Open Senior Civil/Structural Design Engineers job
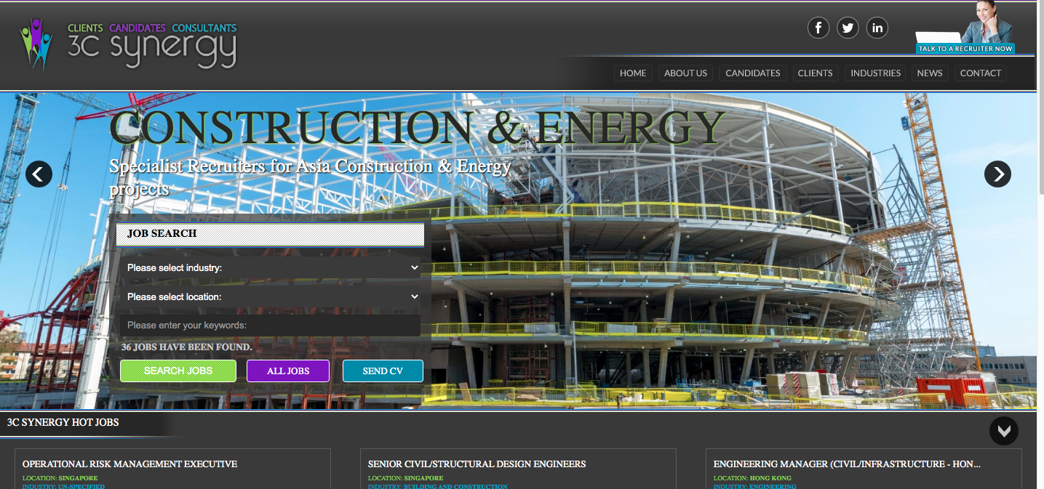Image resolution: width=1044 pixels, height=489 pixels. tap(477, 464)
